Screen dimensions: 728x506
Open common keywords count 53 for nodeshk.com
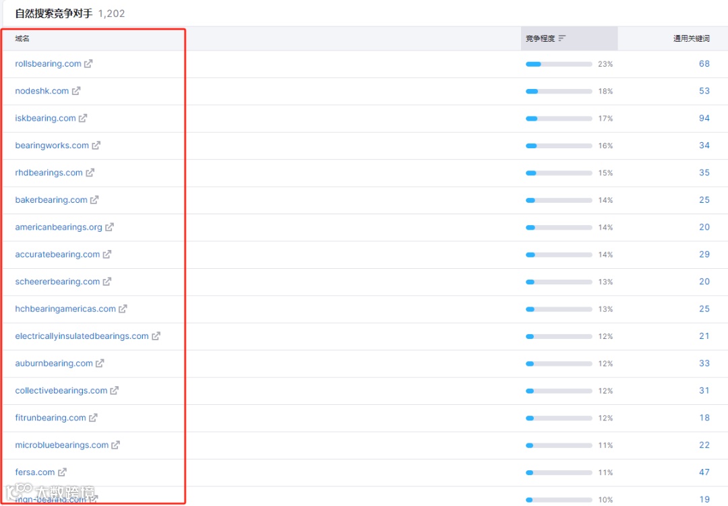click(x=704, y=91)
